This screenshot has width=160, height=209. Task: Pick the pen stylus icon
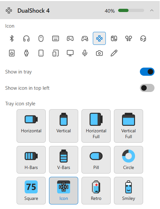pyautogui.click(x=114, y=53)
